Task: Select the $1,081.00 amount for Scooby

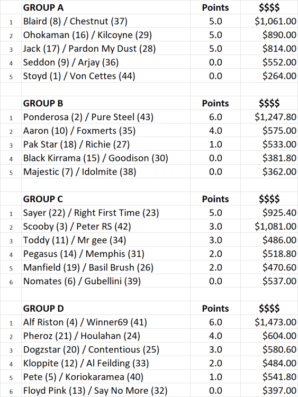Action: [269, 226]
